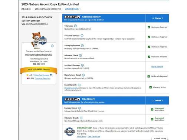This screenshot has height=140, width=187.
Task: Select Owner 1 in Additional History header
Action: point(157,18)
